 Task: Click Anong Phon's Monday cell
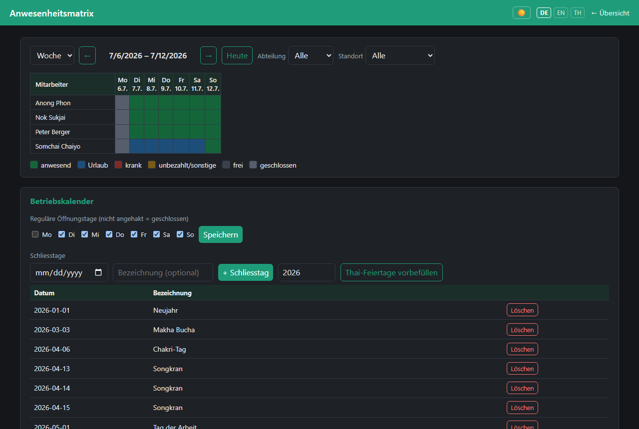(122, 102)
